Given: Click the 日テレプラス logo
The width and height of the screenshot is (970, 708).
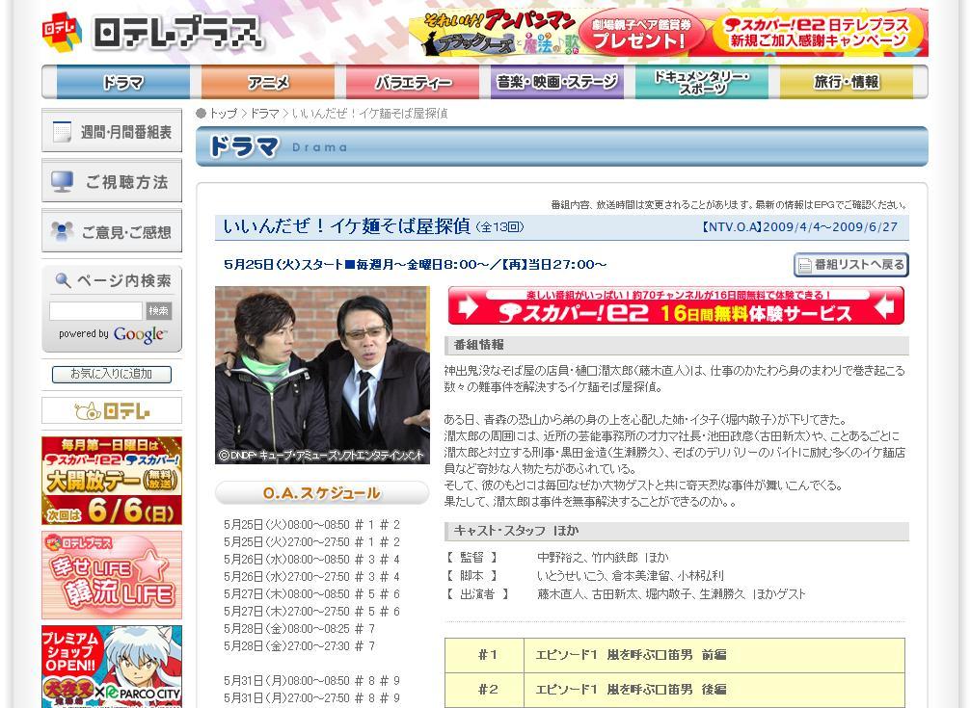Looking at the screenshot, I should (x=152, y=31).
